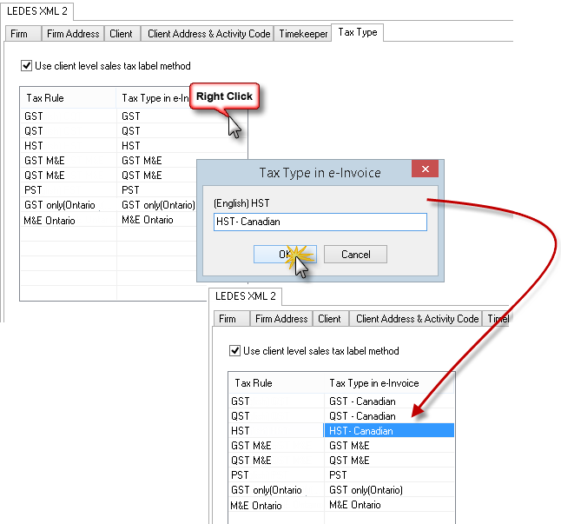Select QST - Canadian cell in lower table
561x524 pixels.
click(x=389, y=416)
